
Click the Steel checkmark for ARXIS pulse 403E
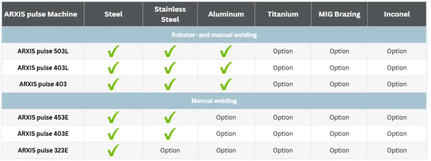pos(113,134)
